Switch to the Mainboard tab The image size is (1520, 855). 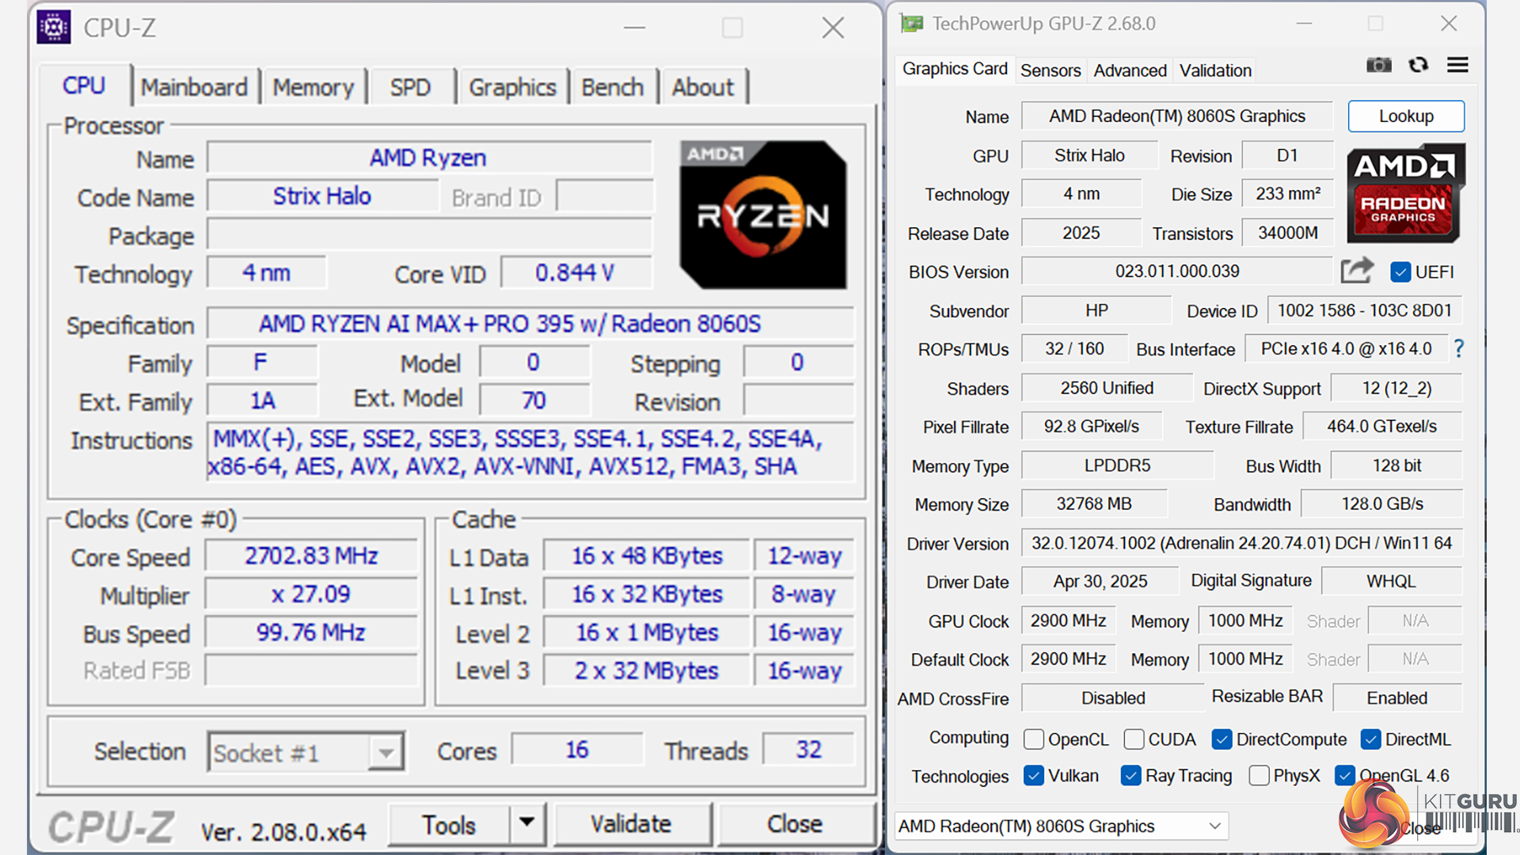tap(194, 87)
